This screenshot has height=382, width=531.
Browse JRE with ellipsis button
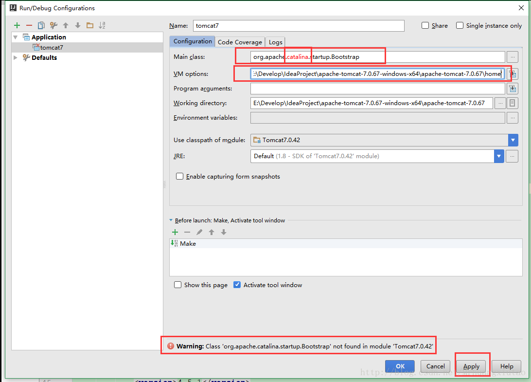(512, 156)
